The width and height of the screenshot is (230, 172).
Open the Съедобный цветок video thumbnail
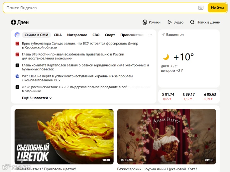click(x=64, y=136)
